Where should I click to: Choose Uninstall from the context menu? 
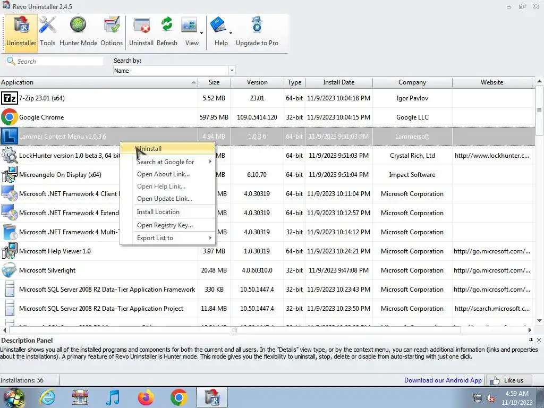(x=167, y=149)
